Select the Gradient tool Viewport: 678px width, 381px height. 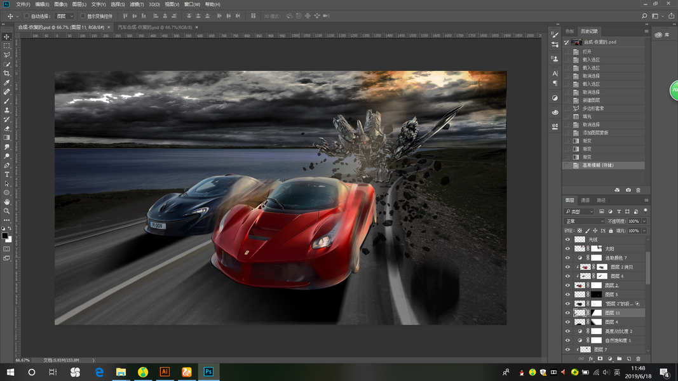coord(6,137)
